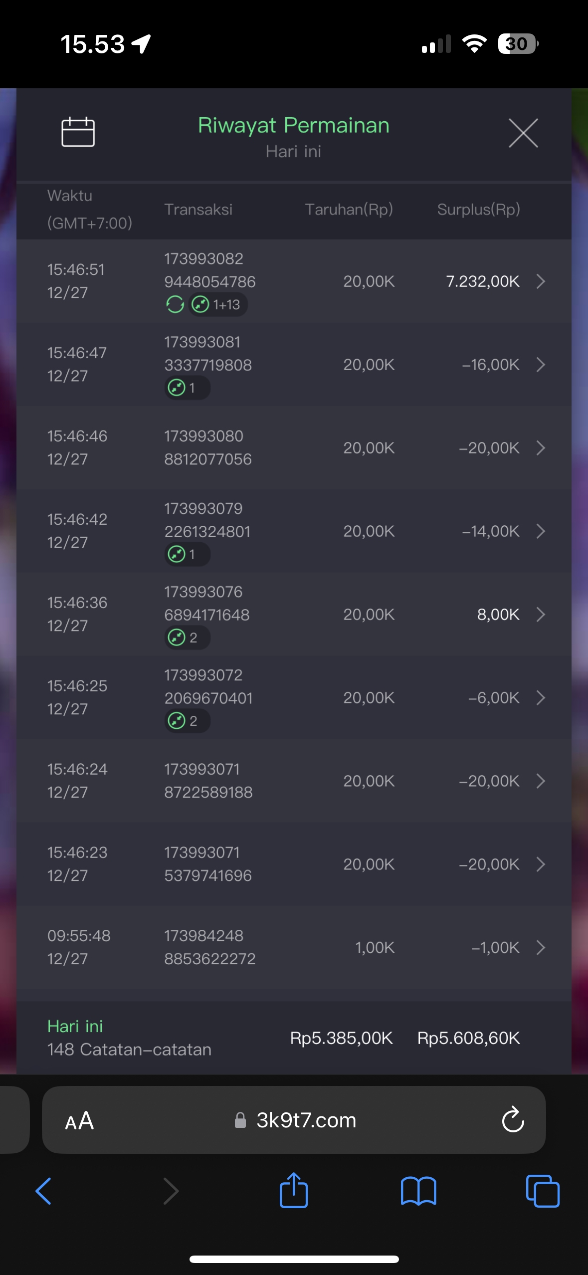Go back to the previous page

44,1191
